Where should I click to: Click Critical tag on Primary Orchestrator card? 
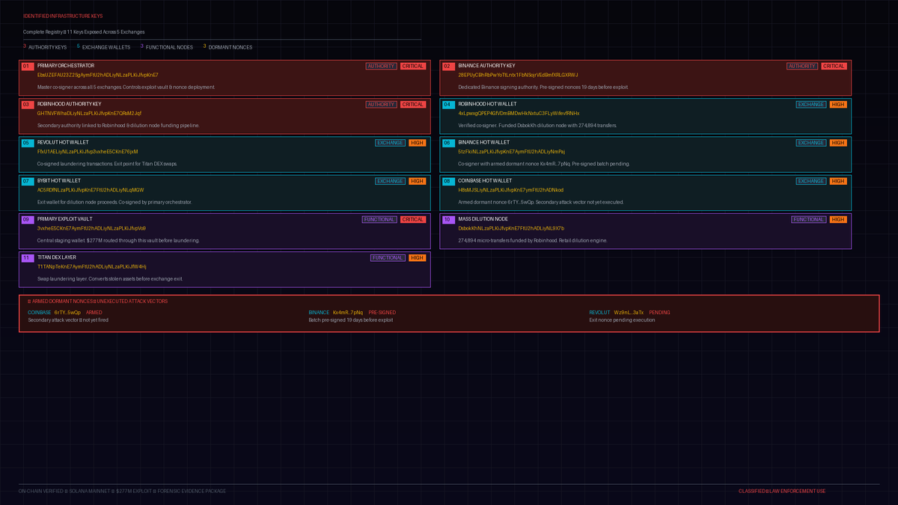(413, 66)
